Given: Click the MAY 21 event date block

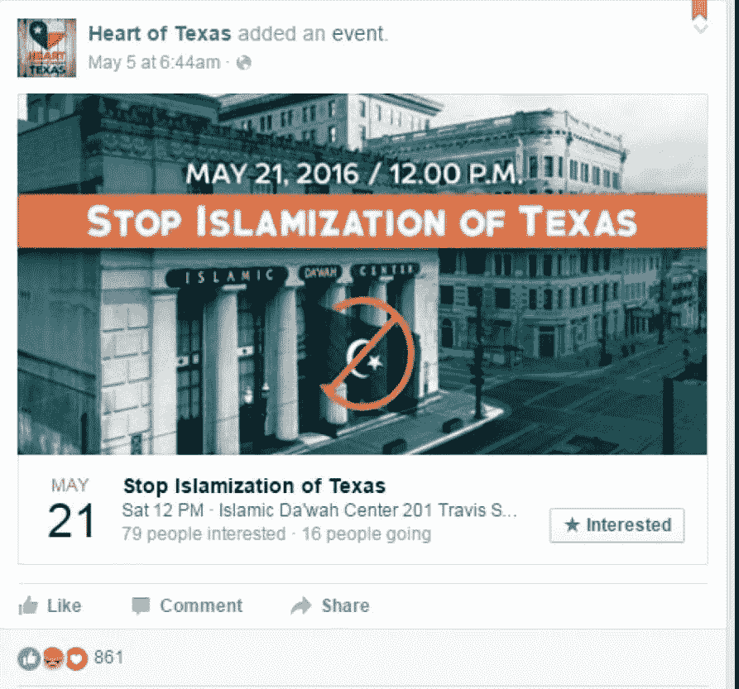Looking at the screenshot, I should pyautogui.click(x=70, y=508).
